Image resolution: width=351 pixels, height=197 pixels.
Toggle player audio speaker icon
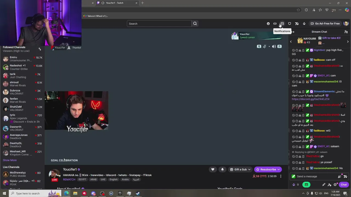274,47
